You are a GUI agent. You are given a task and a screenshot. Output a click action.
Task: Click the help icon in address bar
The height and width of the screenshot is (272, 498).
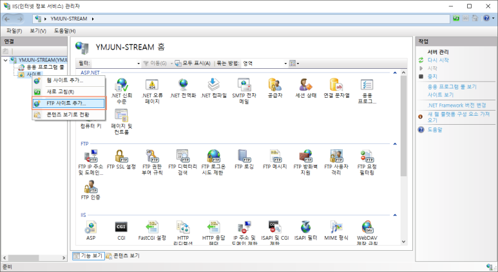[x=486, y=19]
